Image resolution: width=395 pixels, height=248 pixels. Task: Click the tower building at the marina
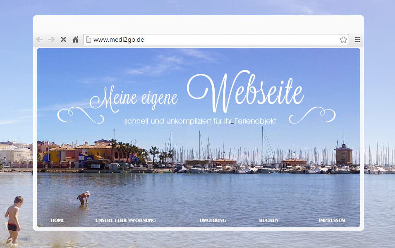point(343,154)
